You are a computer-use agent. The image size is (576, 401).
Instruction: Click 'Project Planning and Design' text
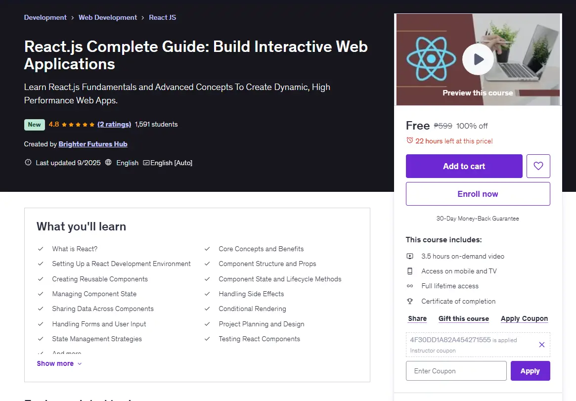[x=262, y=324]
